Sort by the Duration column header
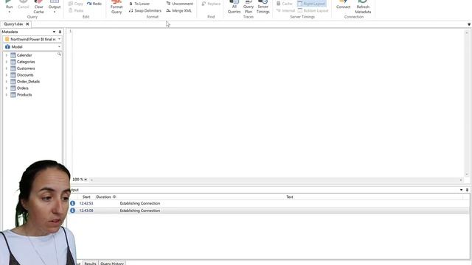 coord(103,197)
